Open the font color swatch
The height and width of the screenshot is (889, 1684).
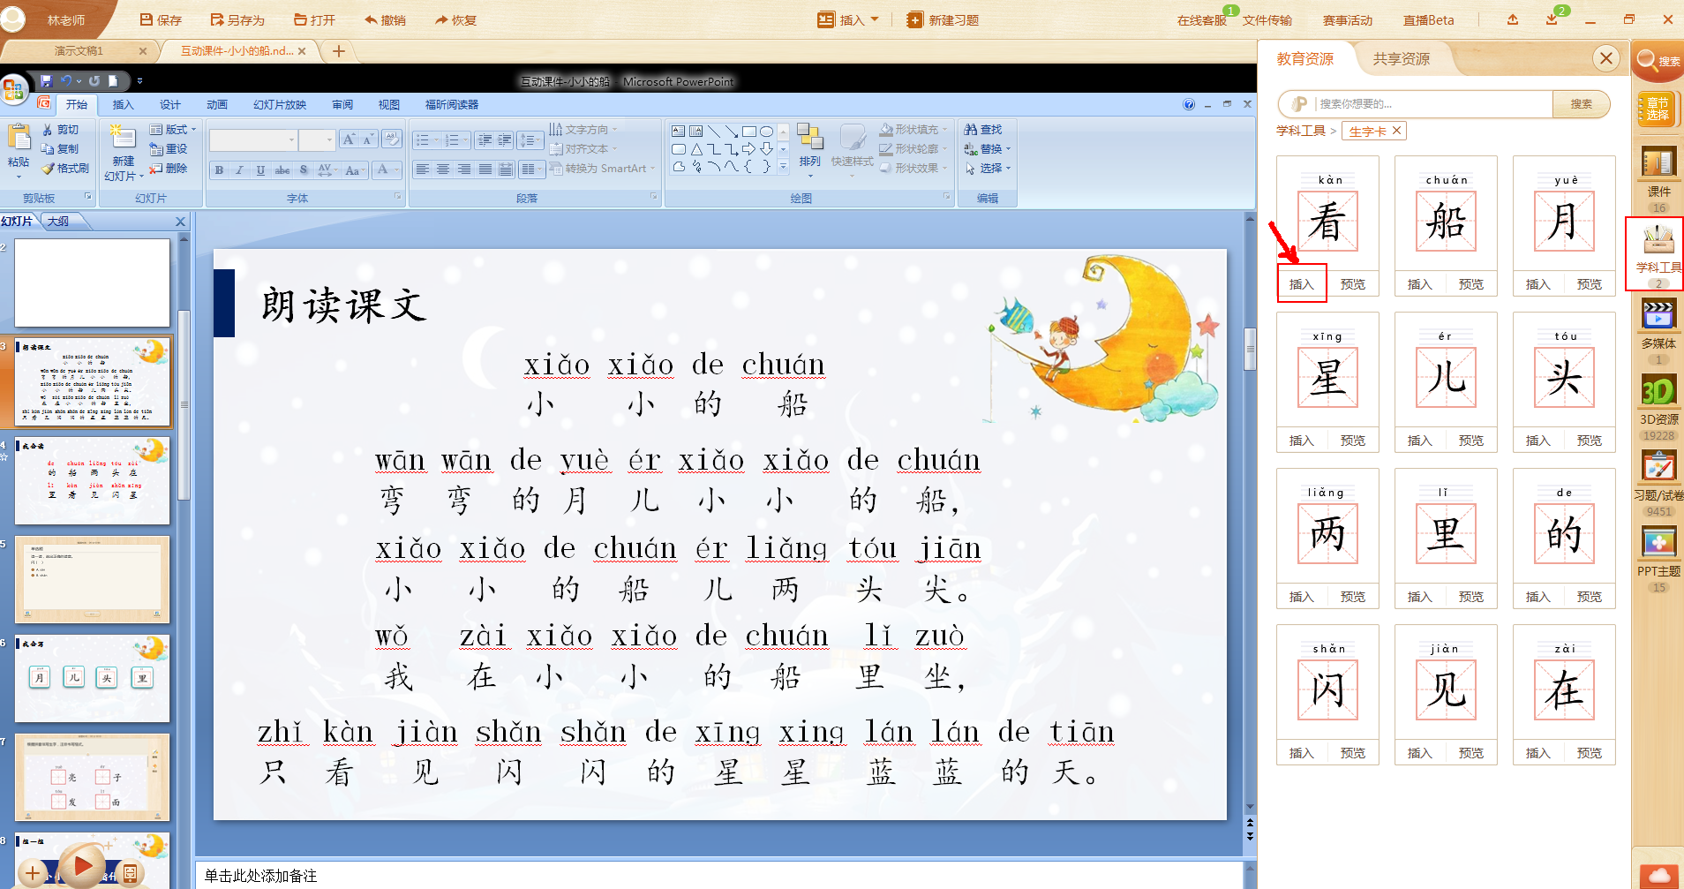[382, 170]
